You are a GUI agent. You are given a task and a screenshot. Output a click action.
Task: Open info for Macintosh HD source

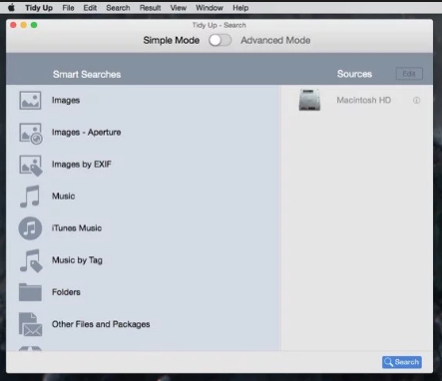[416, 100]
